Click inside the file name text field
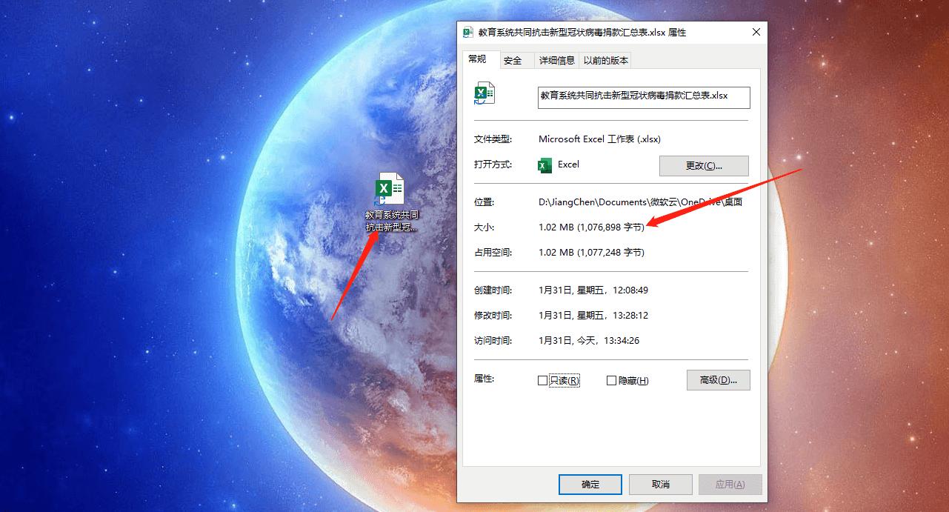The width and height of the screenshot is (949, 512). pyautogui.click(x=643, y=97)
